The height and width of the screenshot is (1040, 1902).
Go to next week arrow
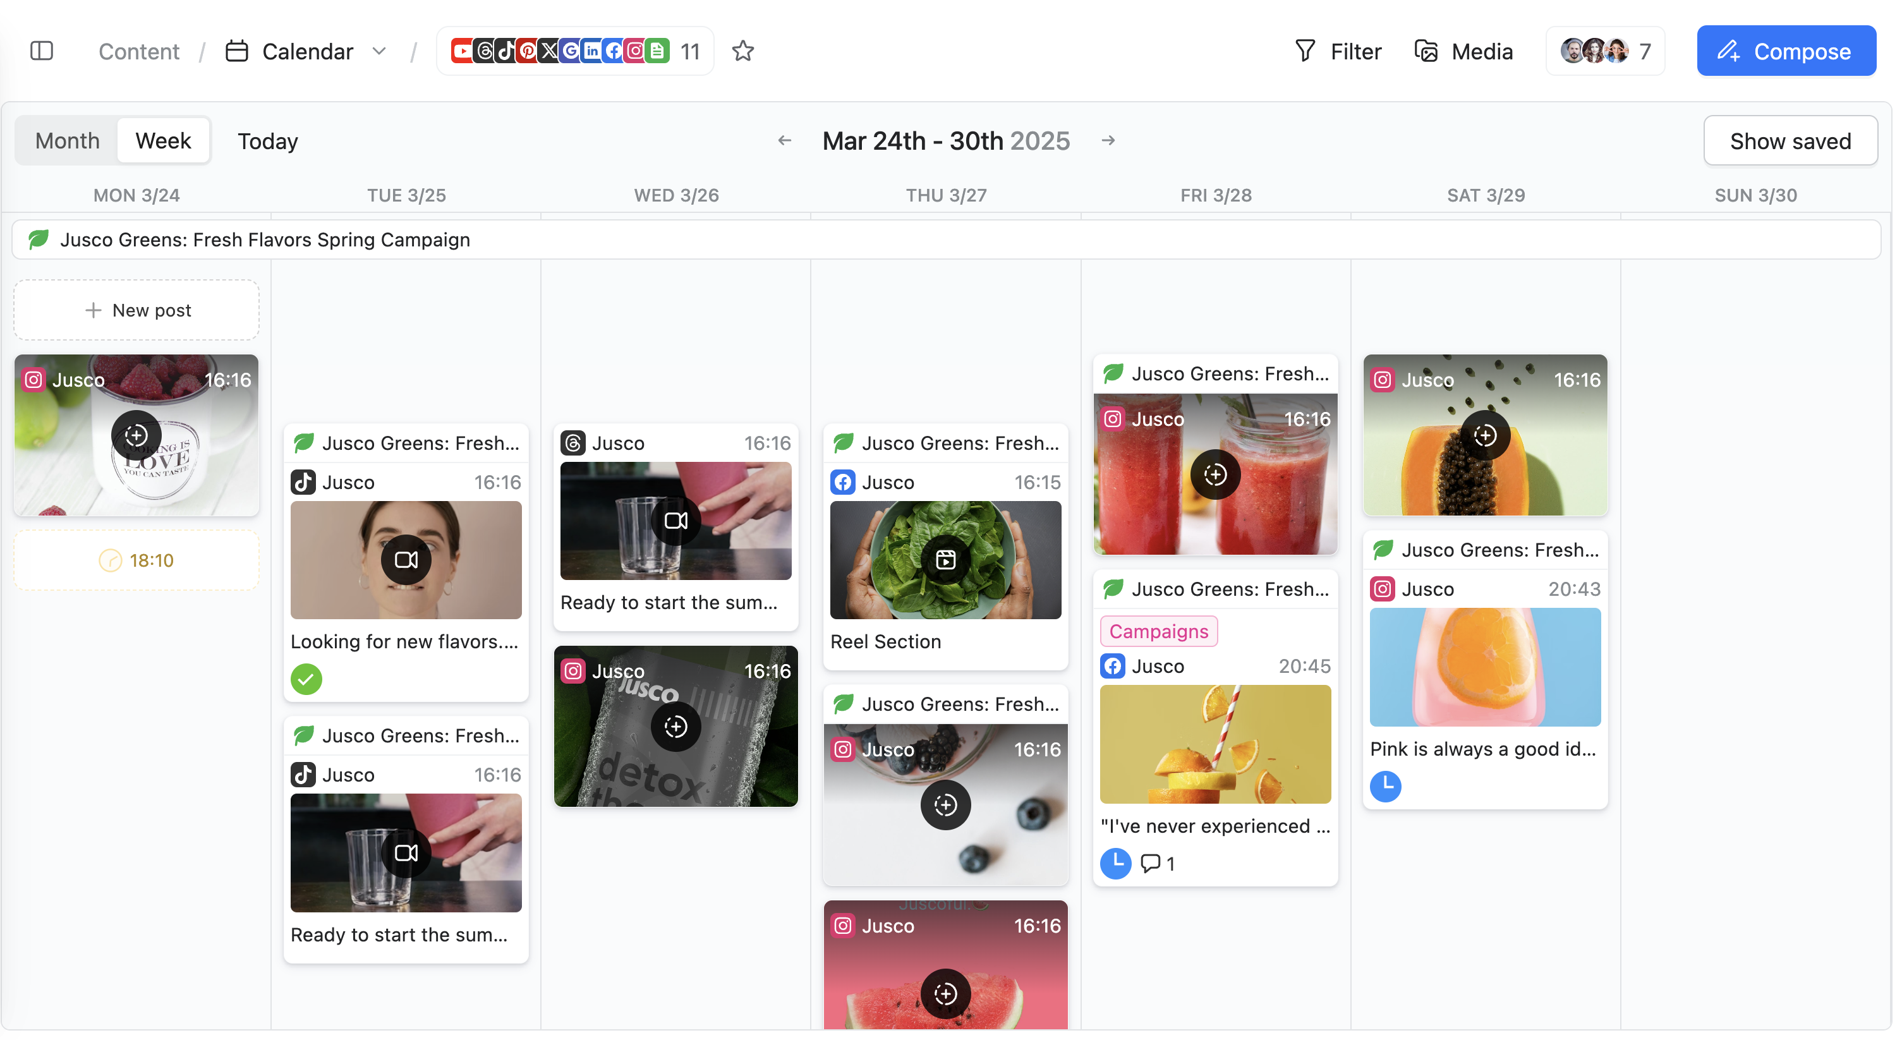point(1108,140)
